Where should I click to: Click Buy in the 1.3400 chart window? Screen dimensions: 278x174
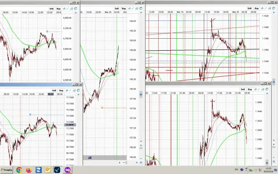click(x=250, y=89)
